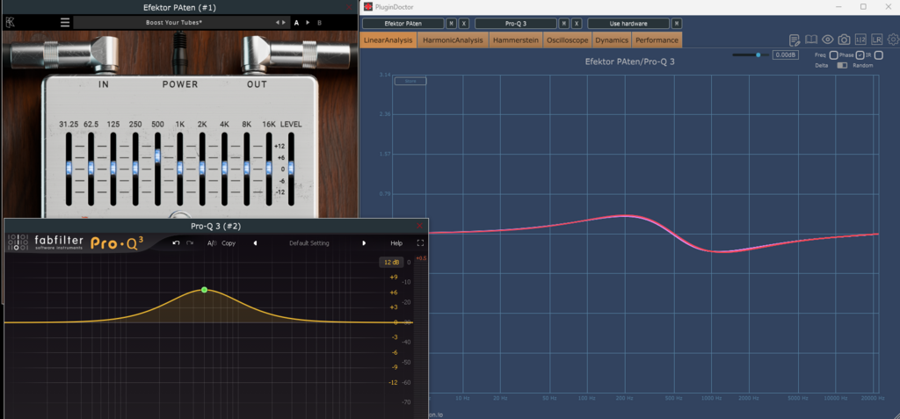Click the LEVEL slider on Efektor
Image resolution: width=900 pixels, height=419 pixels.
click(x=291, y=168)
